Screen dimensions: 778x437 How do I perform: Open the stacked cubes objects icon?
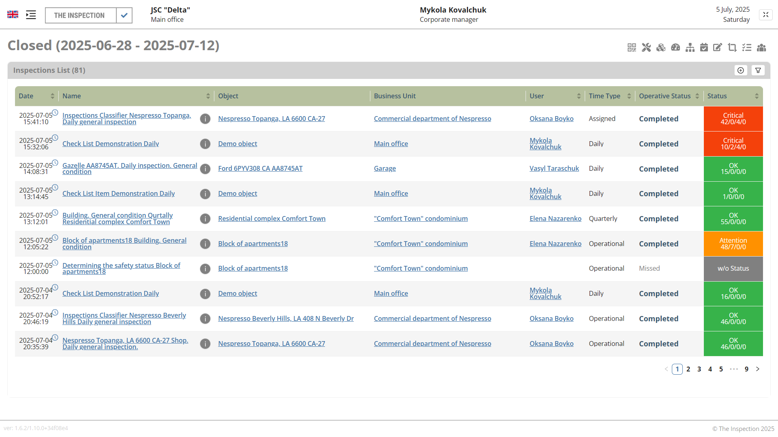(x=661, y=48)
